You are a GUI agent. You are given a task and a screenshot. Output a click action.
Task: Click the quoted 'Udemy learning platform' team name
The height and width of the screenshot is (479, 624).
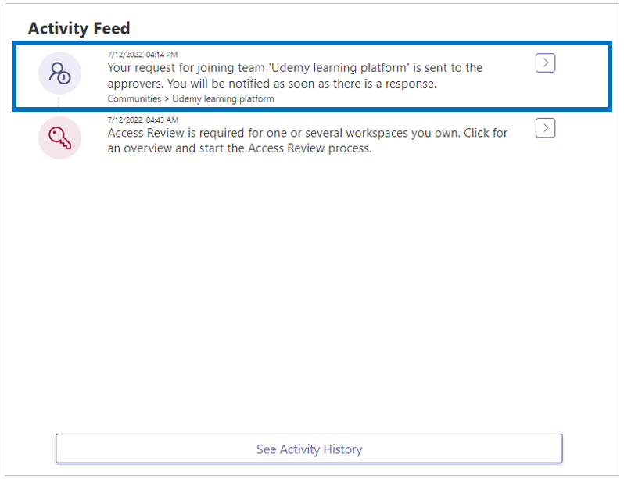(x=339, y=68)
